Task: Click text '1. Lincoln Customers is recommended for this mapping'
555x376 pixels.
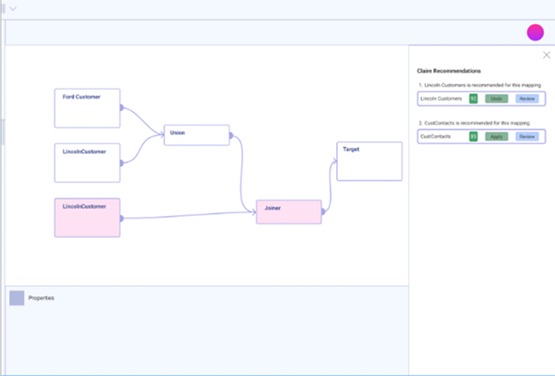Action: pos(480,85)
